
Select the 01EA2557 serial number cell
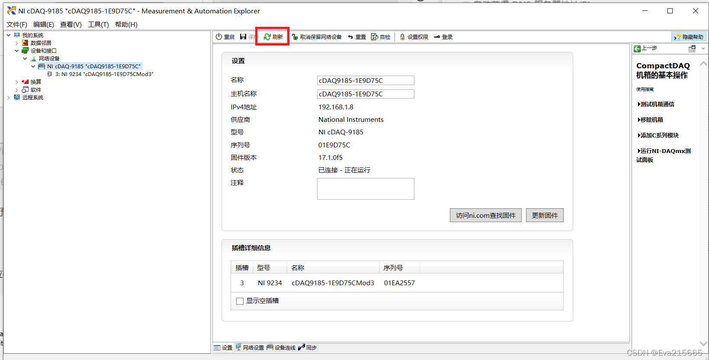click(399, 283)
